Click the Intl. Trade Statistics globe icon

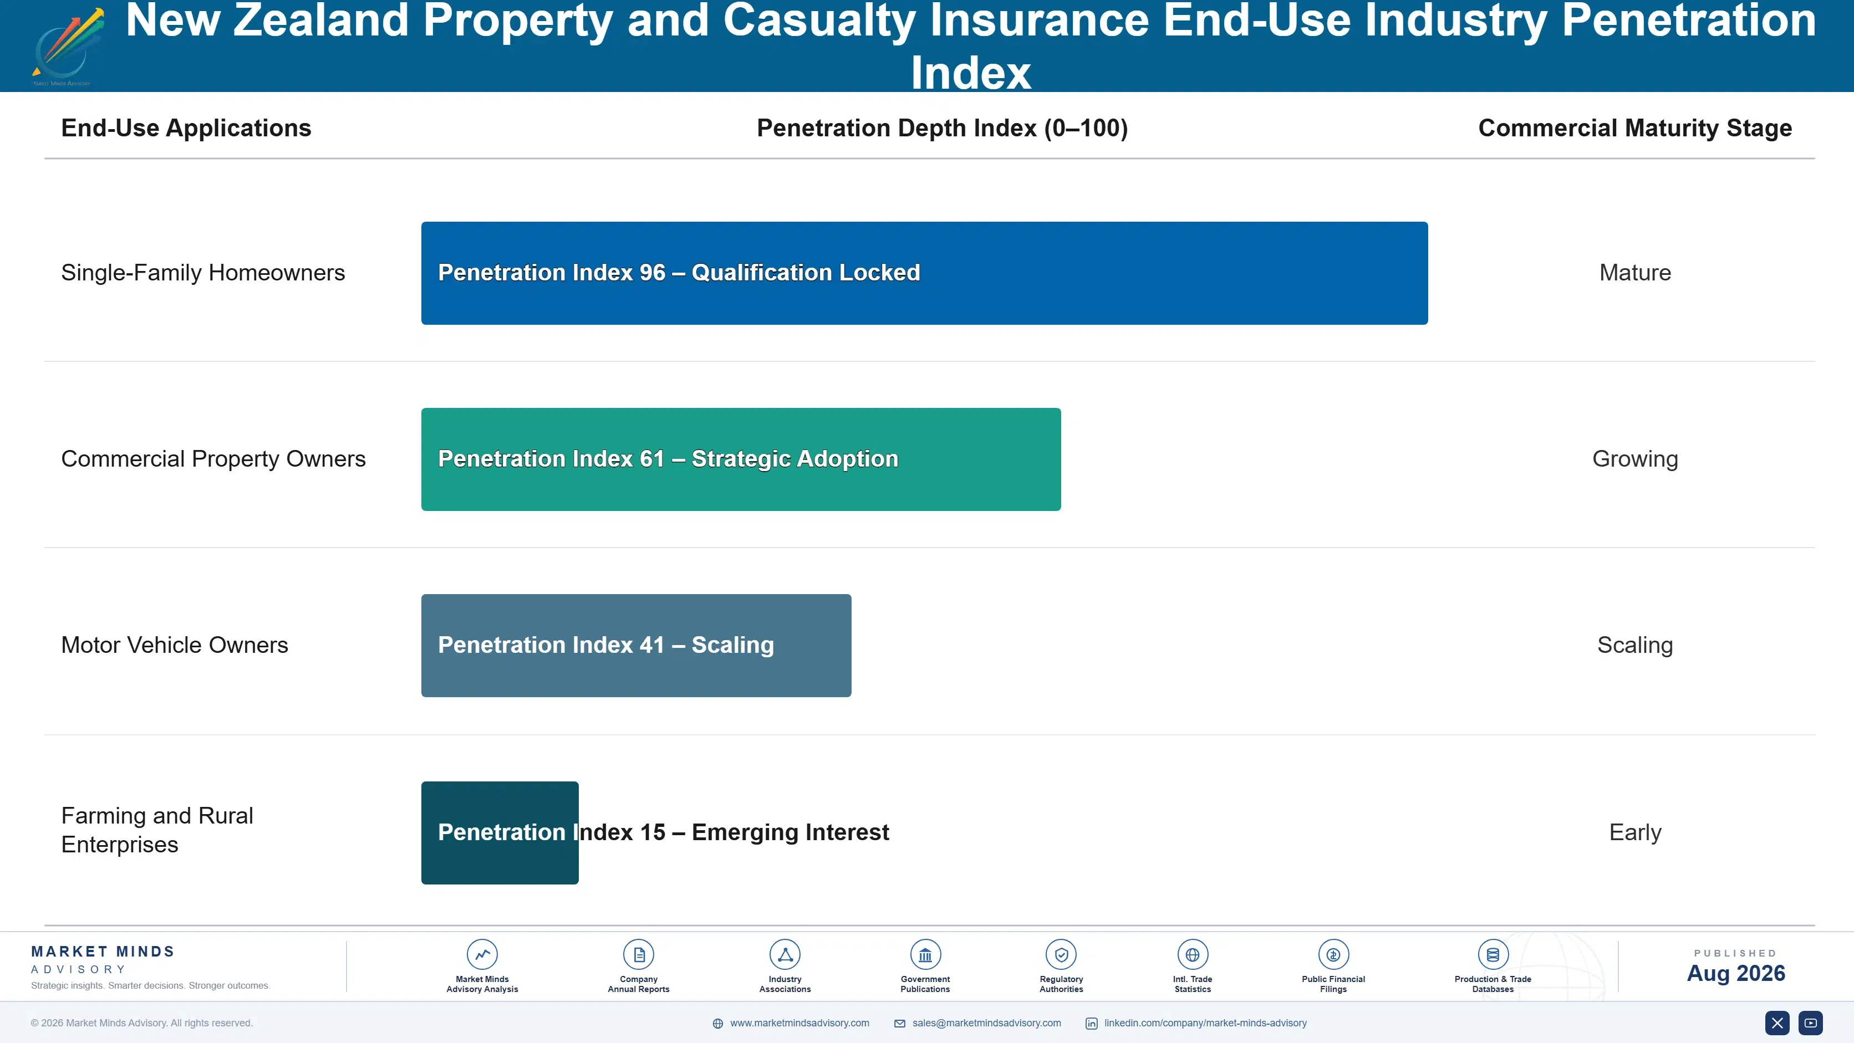(x=1193, y=954)
